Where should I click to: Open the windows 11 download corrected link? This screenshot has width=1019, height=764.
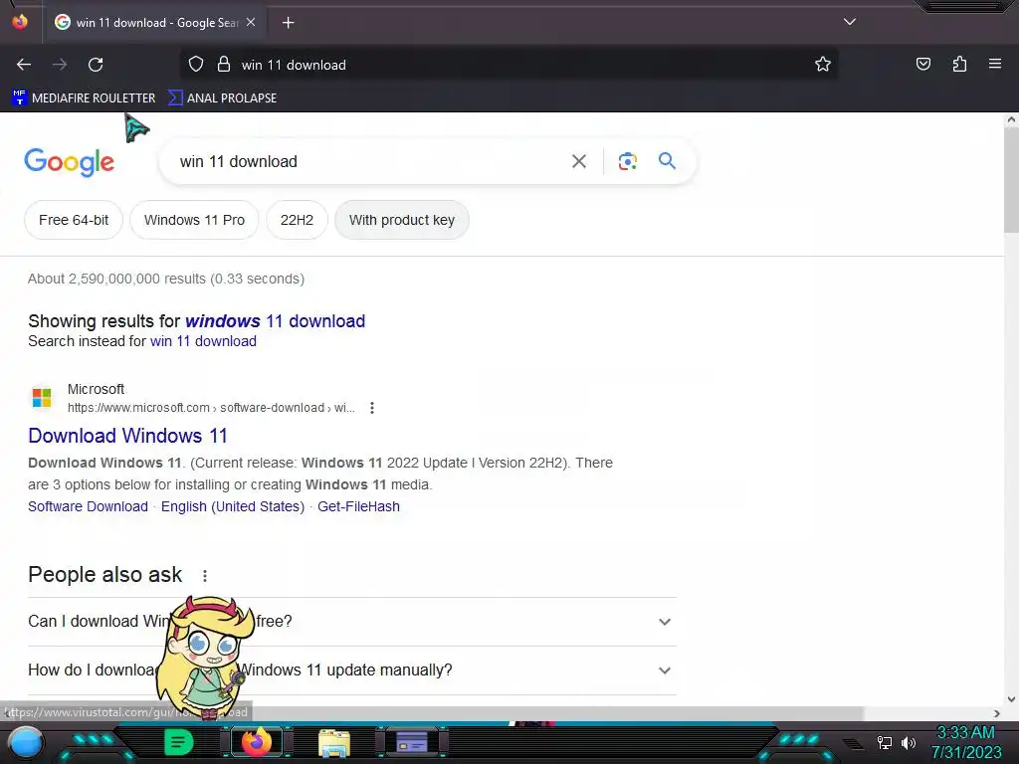pyautogui.click(x=275, y=321)
